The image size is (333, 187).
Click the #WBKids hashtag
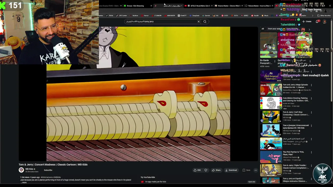click(57, 177)
